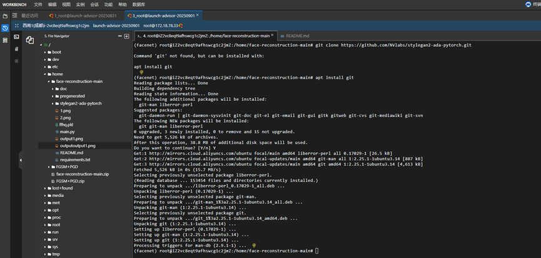Expand the dev folder

coord(45,59)
